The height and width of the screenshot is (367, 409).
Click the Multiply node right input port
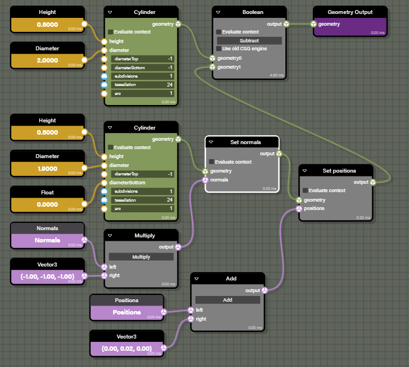(104, 275)
